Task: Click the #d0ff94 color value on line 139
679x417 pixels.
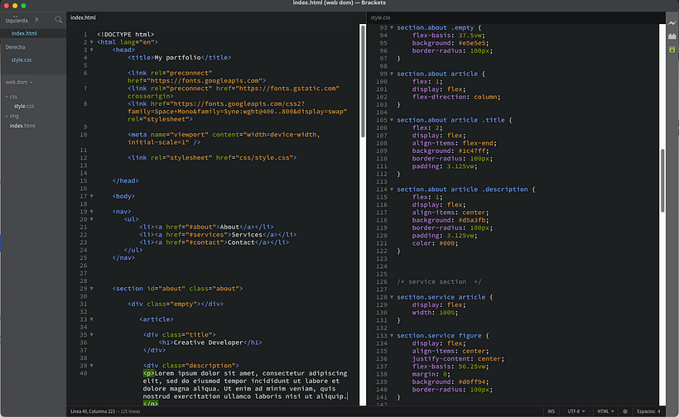Action: 473,382
